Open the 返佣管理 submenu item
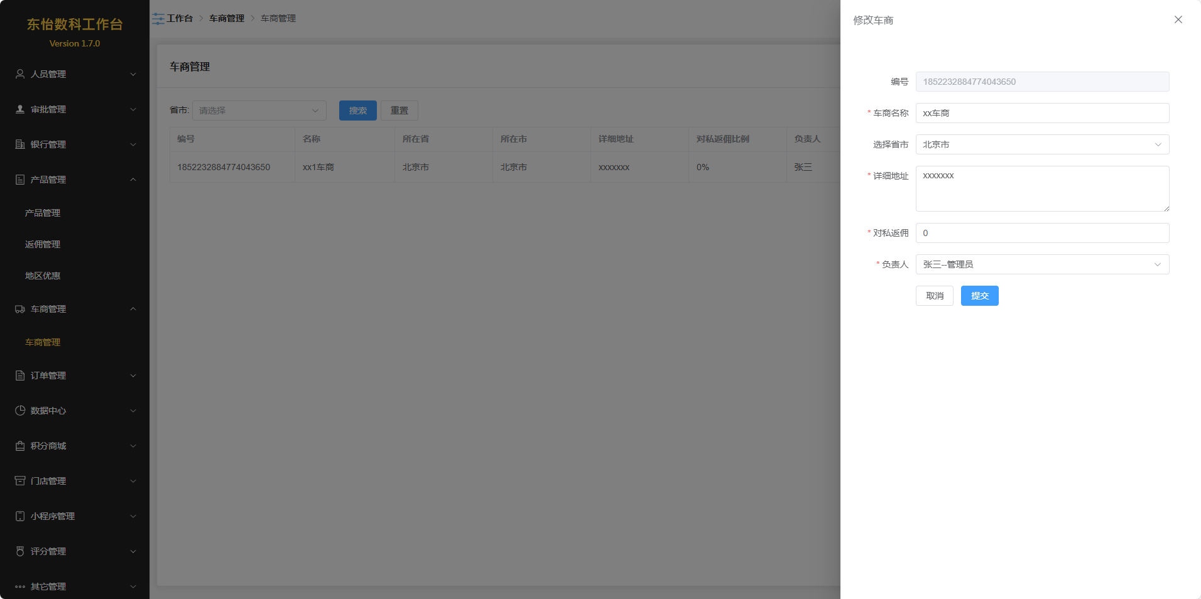 pos(43,244)
